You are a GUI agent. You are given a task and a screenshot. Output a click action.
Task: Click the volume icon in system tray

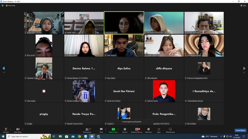tap(231, 136)
